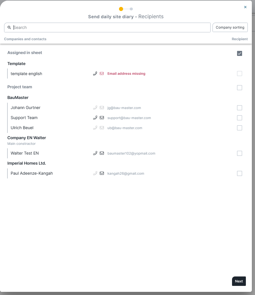Tick Walter Test EN recipient checkbox
255x295 pixels.
(240, 153)
